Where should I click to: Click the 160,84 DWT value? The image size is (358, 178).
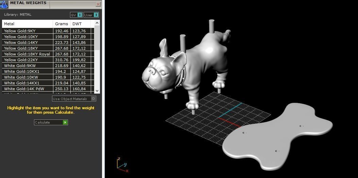click(79, 88)
